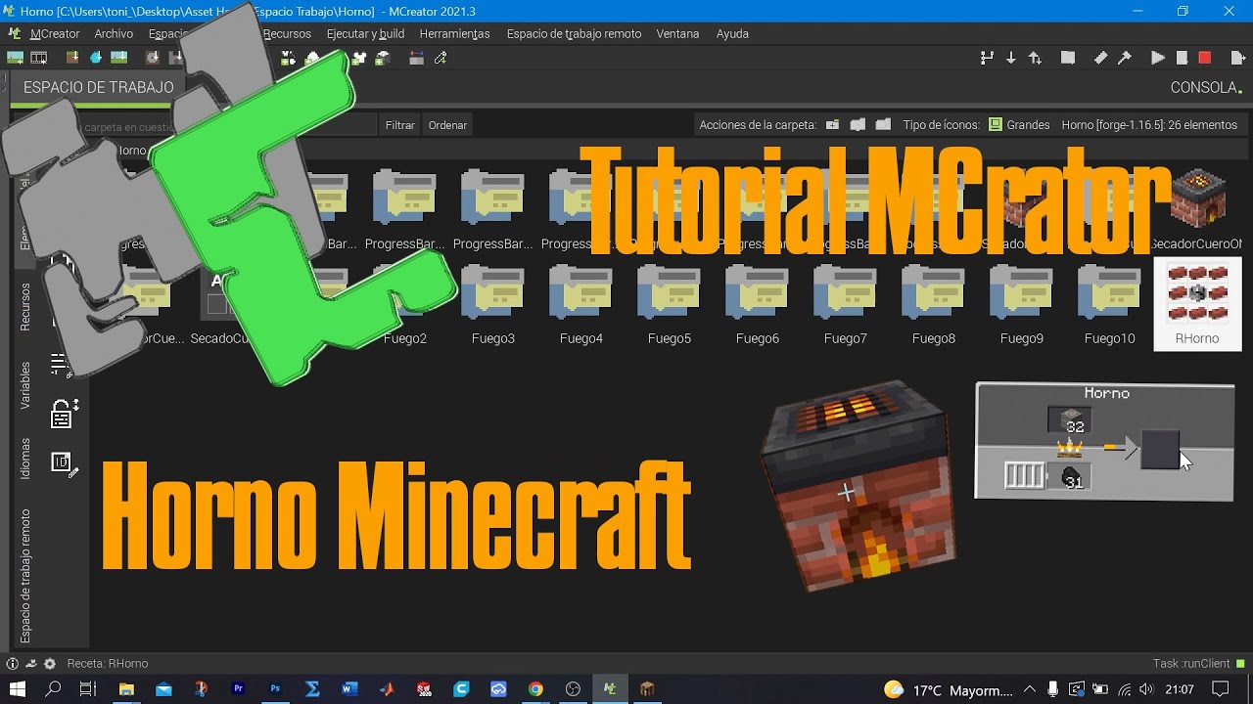Image resolution: width=1253 pixels, height=704 pixels.
Task: Open the Ayuda menu
Action: coord(732,33)
